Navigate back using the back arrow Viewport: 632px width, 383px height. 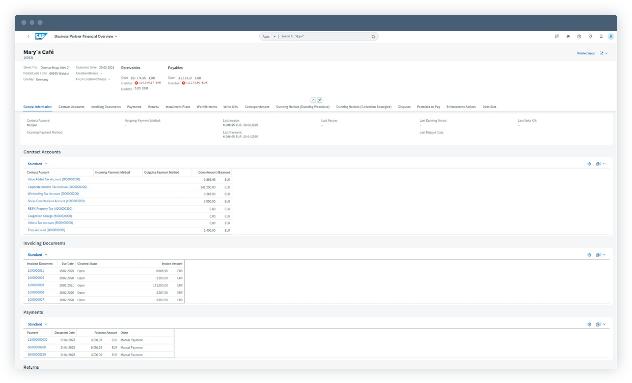[27, 36]
